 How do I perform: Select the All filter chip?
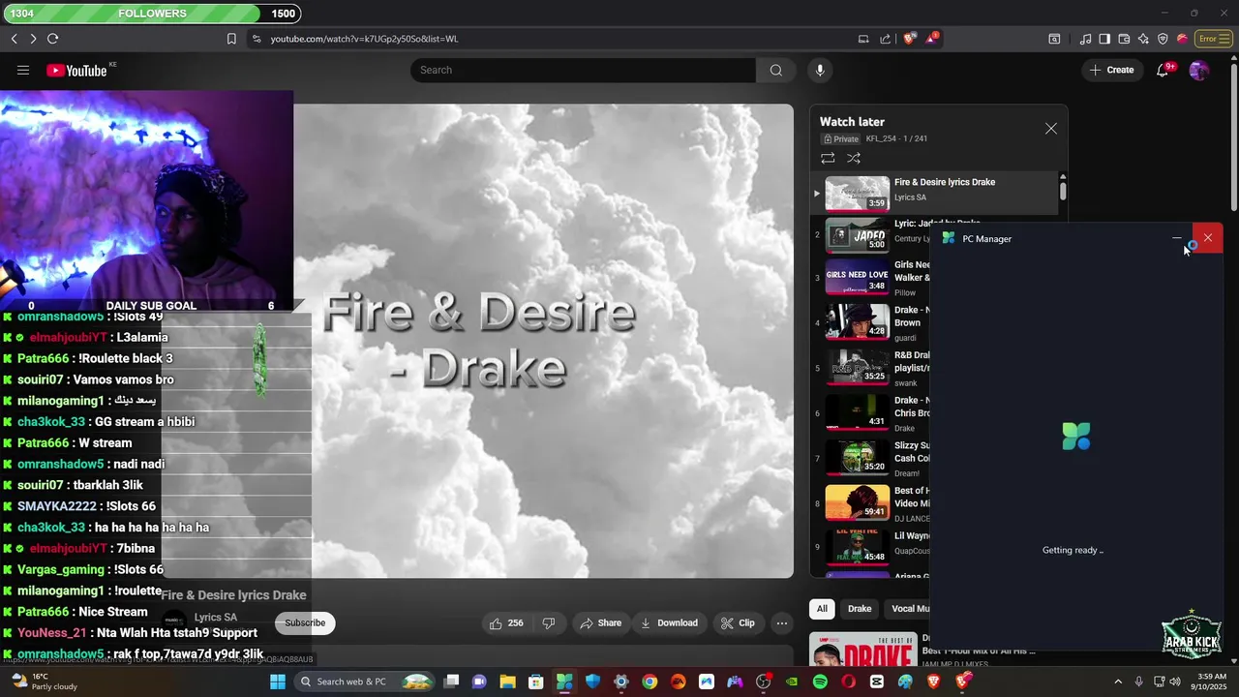click(822, 609)
